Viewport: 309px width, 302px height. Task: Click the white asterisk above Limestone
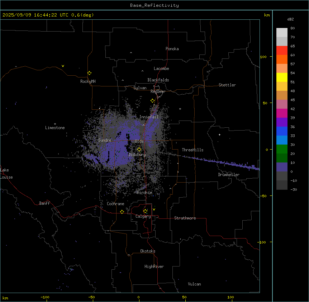55,124
